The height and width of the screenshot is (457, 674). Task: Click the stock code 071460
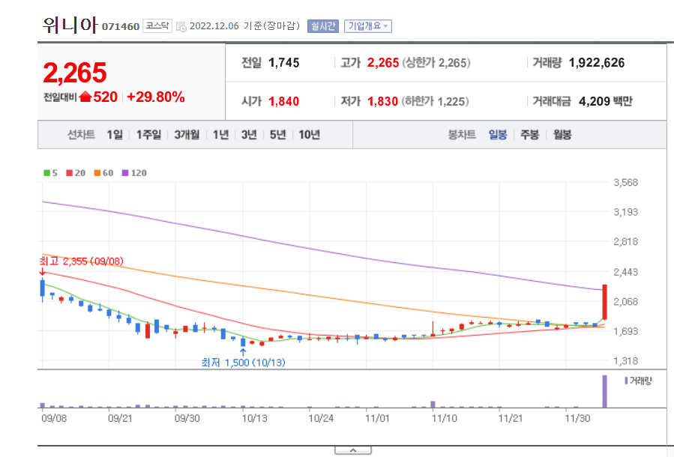pos(121,27)
